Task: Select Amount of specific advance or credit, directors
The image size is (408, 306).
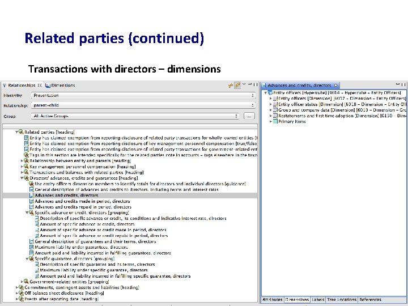Action: 87,224
